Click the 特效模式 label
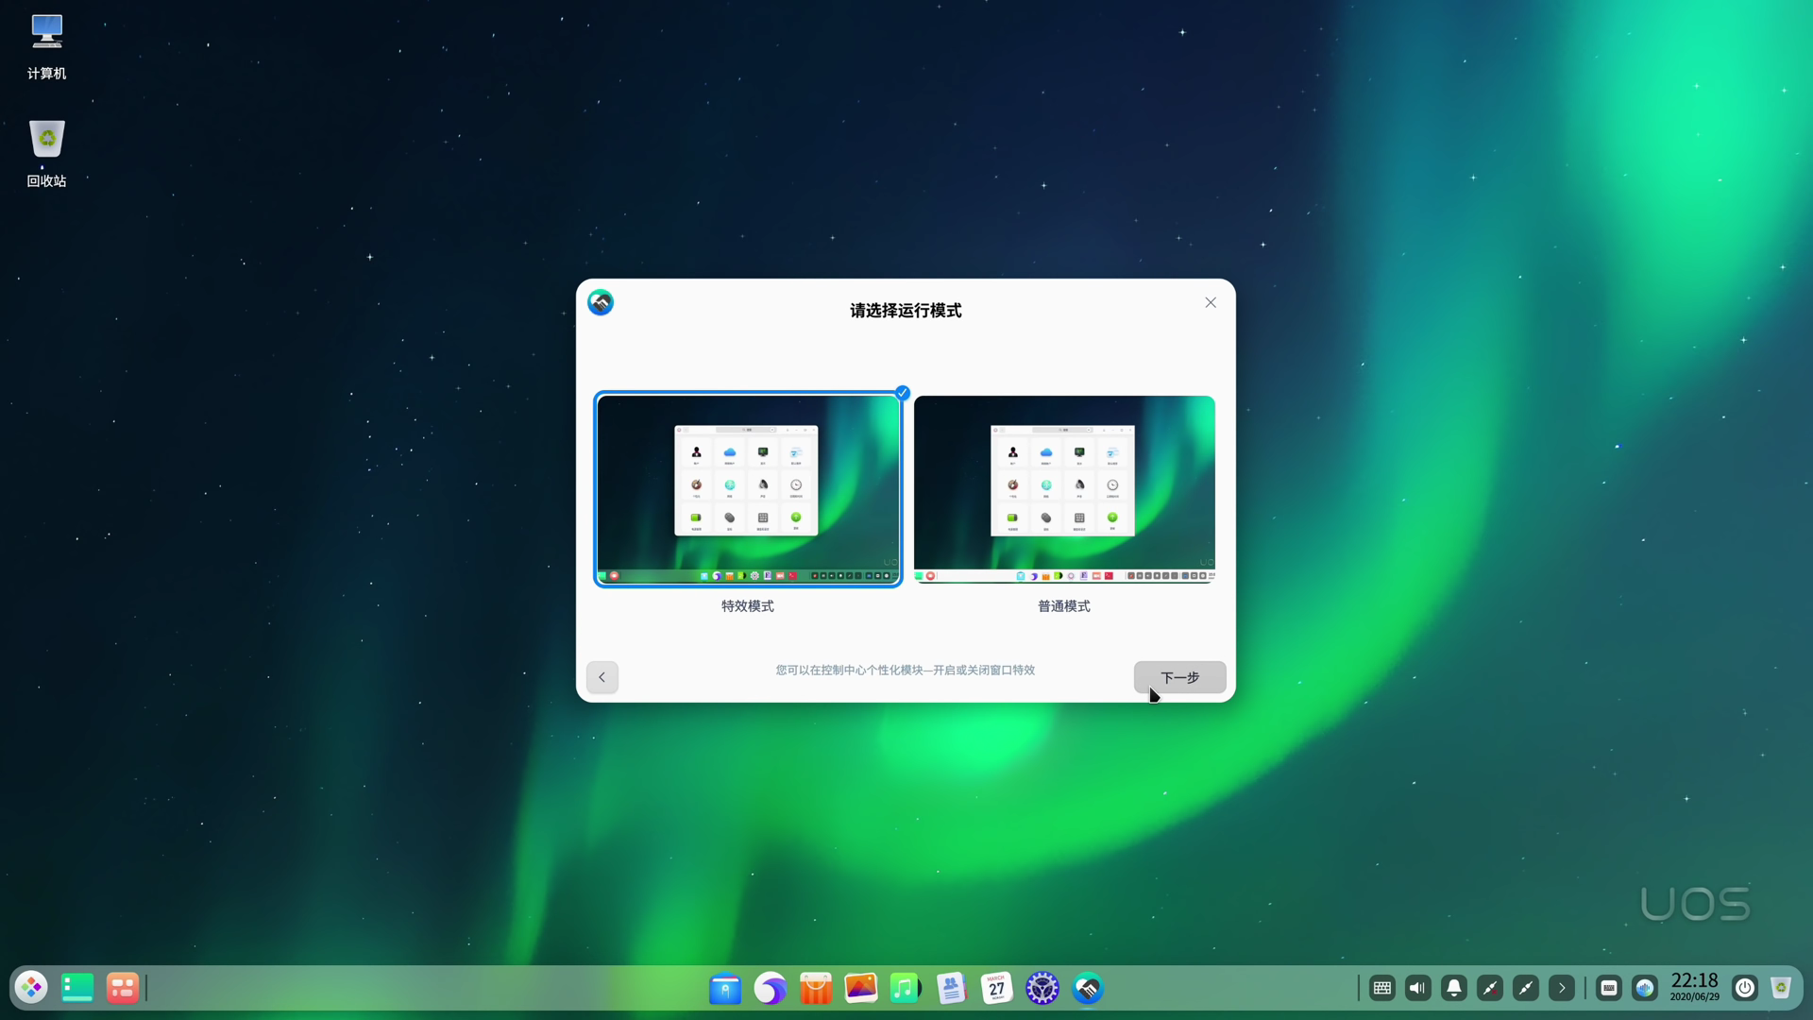 click(x=748, y=606)
